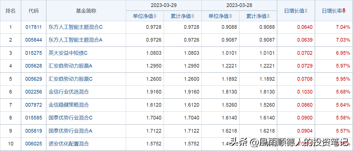
Task: Open fund code 015585 link
Action: pos(34,118)
